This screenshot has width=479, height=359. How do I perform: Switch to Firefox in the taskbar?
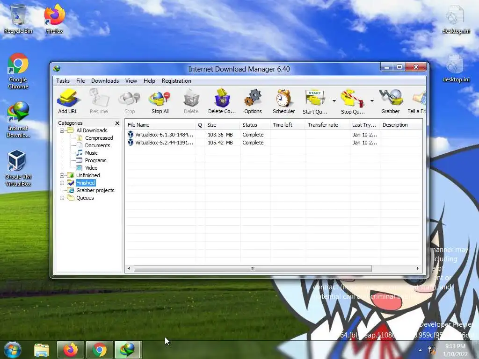(x=71, y=350)
